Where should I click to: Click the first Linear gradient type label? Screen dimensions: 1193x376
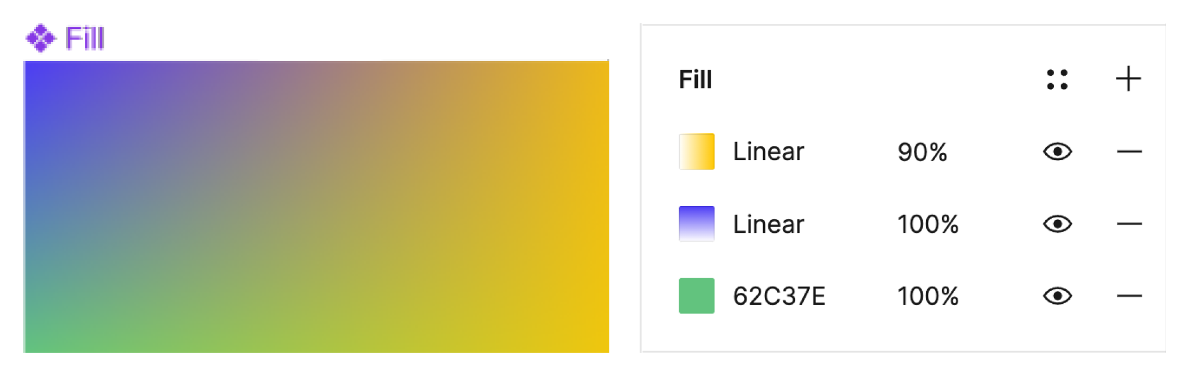[x=768, y=152]
